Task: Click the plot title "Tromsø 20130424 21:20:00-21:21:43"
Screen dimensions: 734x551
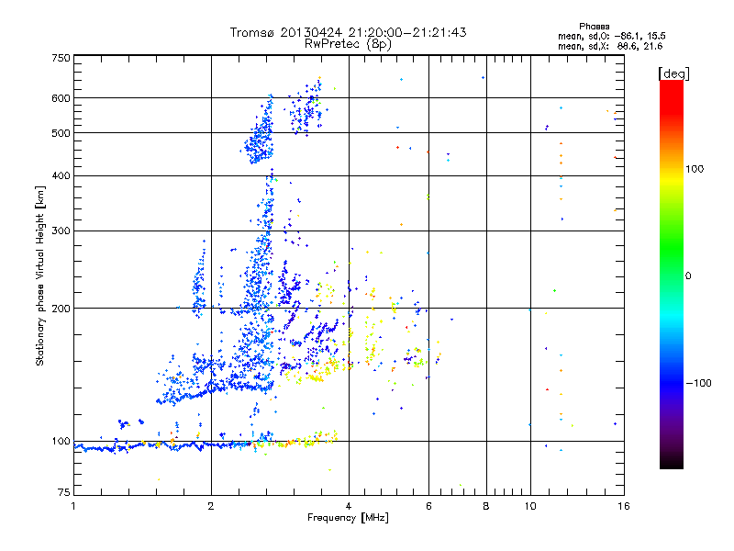Action: 348,32
